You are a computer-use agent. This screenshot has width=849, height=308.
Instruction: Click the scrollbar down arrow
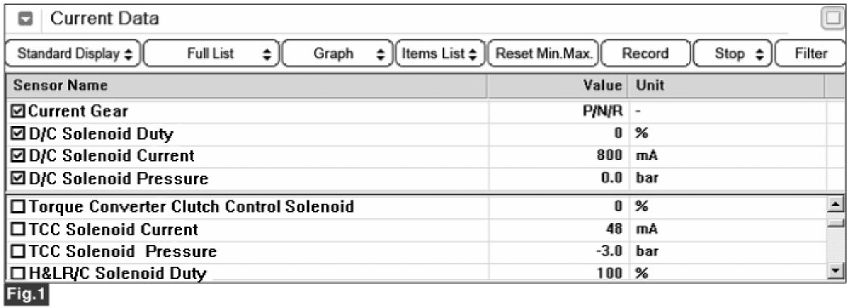tap(837, 271)
